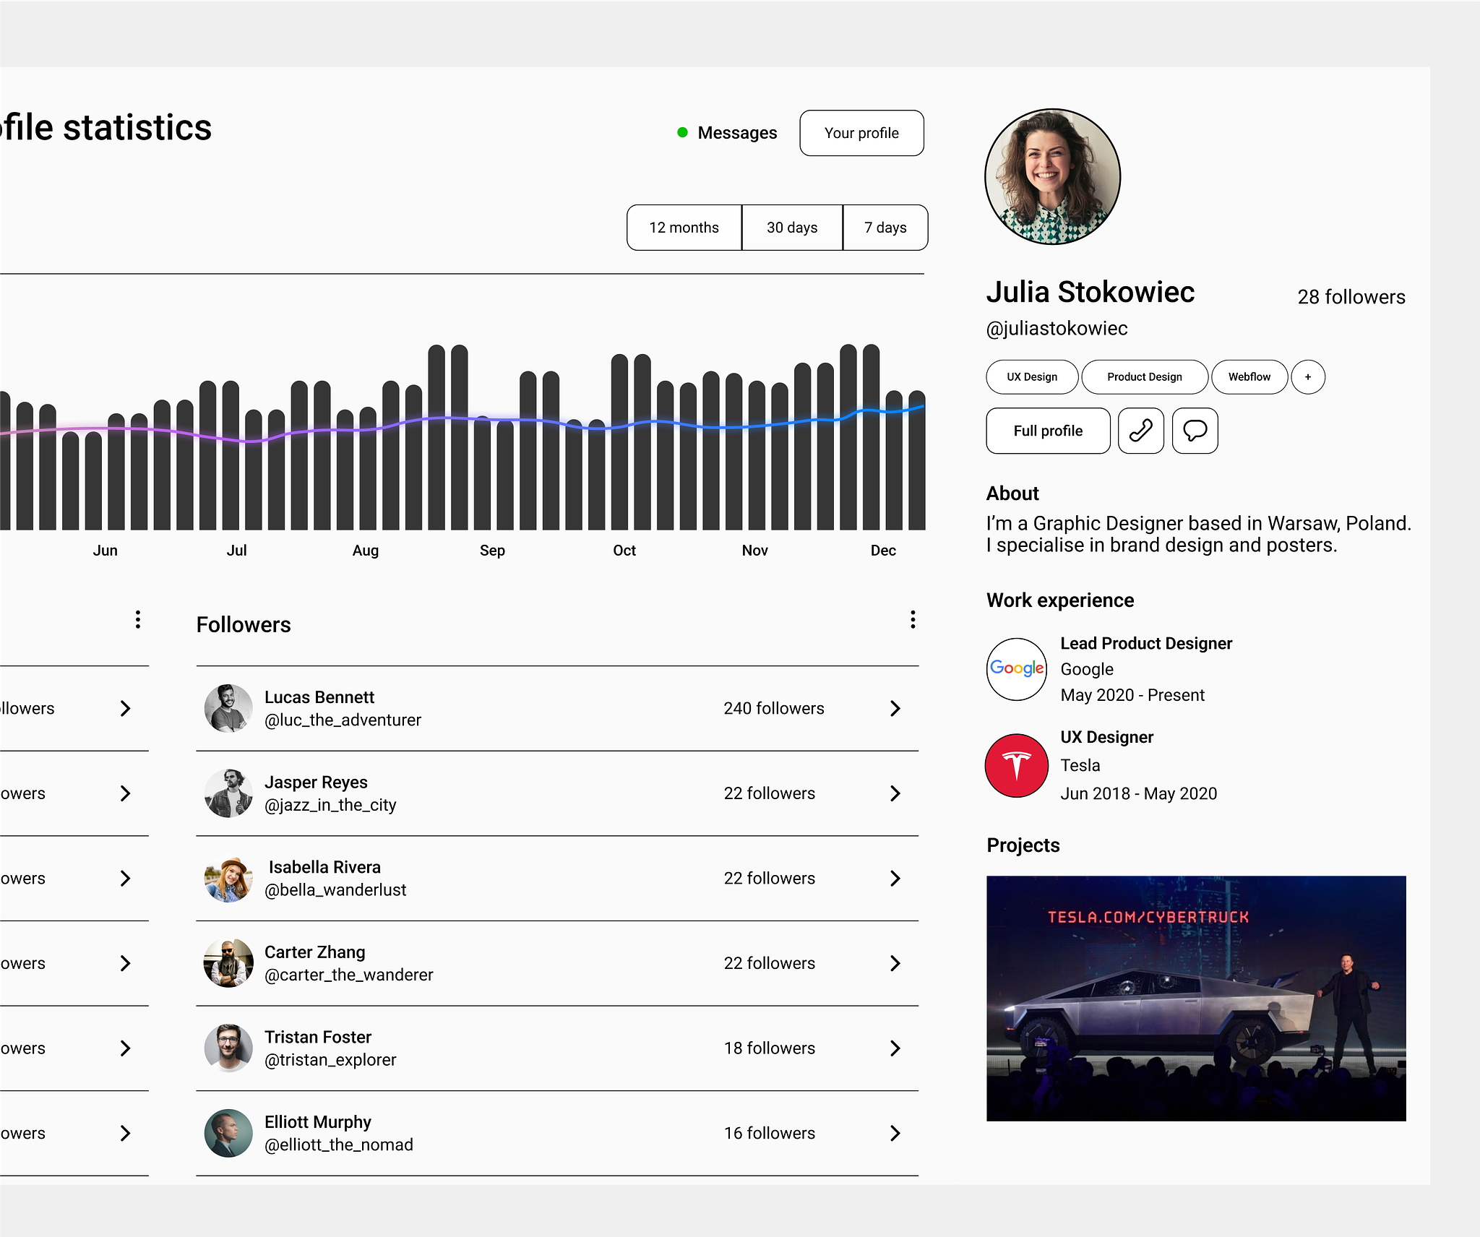Click Jun 2018 - May 2020 date range
1480x1237 pixels.
click(x=1139, y=793)
